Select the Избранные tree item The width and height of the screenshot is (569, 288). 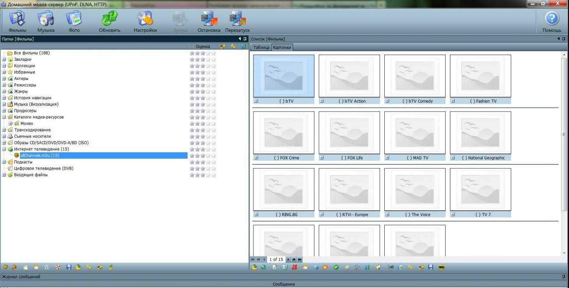tap(25, 72)
